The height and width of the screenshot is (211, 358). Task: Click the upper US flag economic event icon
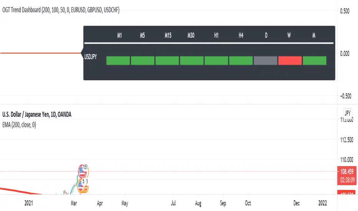pos(82,170)
